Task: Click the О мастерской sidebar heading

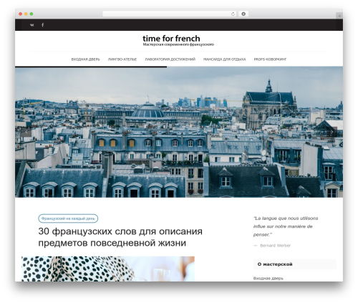Action: point(275,264)
